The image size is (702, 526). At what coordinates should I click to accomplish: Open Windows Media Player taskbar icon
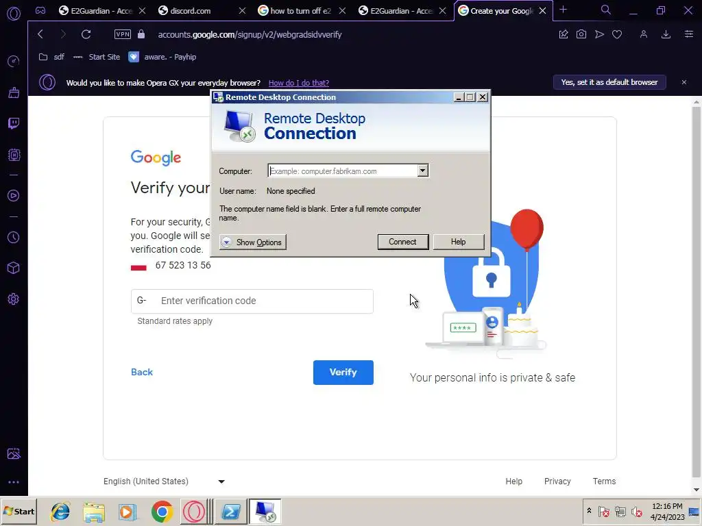click(127, 512)
